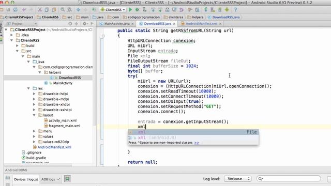This screenshot has width=331, height=186.
Task: Expand the .idea folder arrow
Action: click(x=12, y=35)
